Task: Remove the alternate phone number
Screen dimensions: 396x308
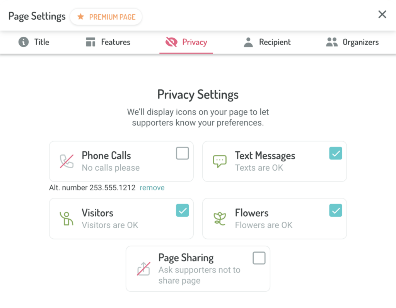Action: (152, 188)
